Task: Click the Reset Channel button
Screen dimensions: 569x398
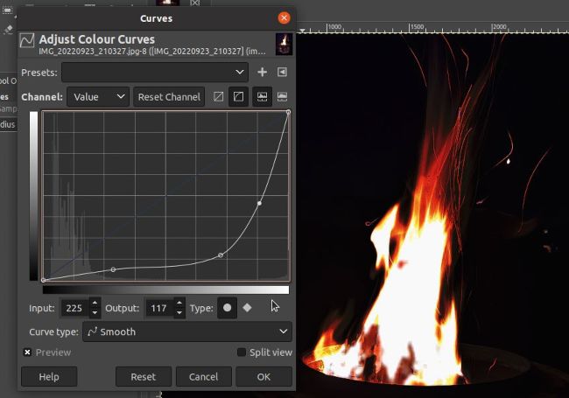Action: click(x=169, y=97)
